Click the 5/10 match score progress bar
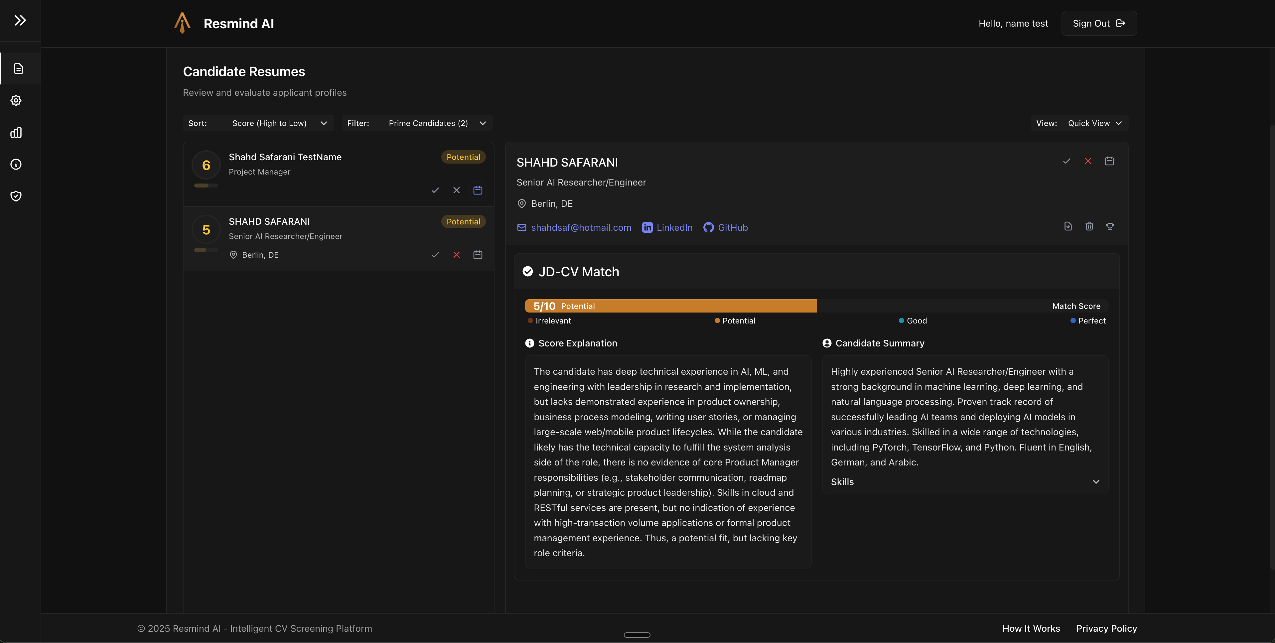Viewport: 1275px width, 643px height. 671,306
